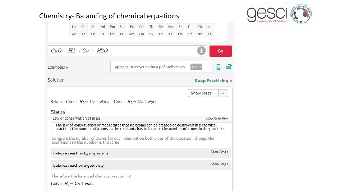Select the Uranium (U) element tile
Image resolution: width=345 pixels, height=194 pixels.
click(x=103, y=34)
